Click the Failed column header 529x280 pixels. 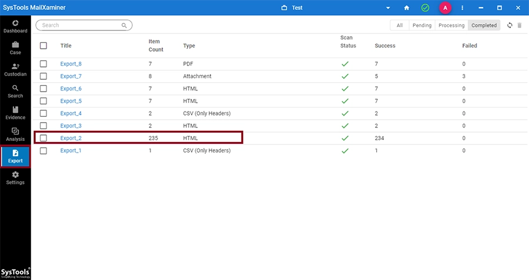[469, 45]
